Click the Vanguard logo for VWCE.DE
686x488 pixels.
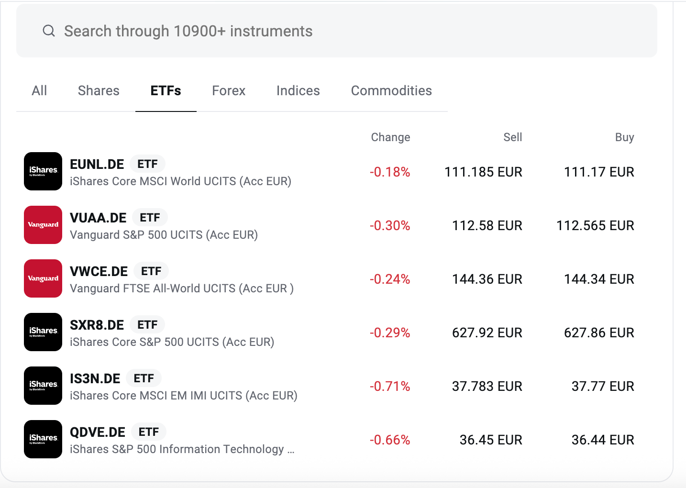point(43,278)
